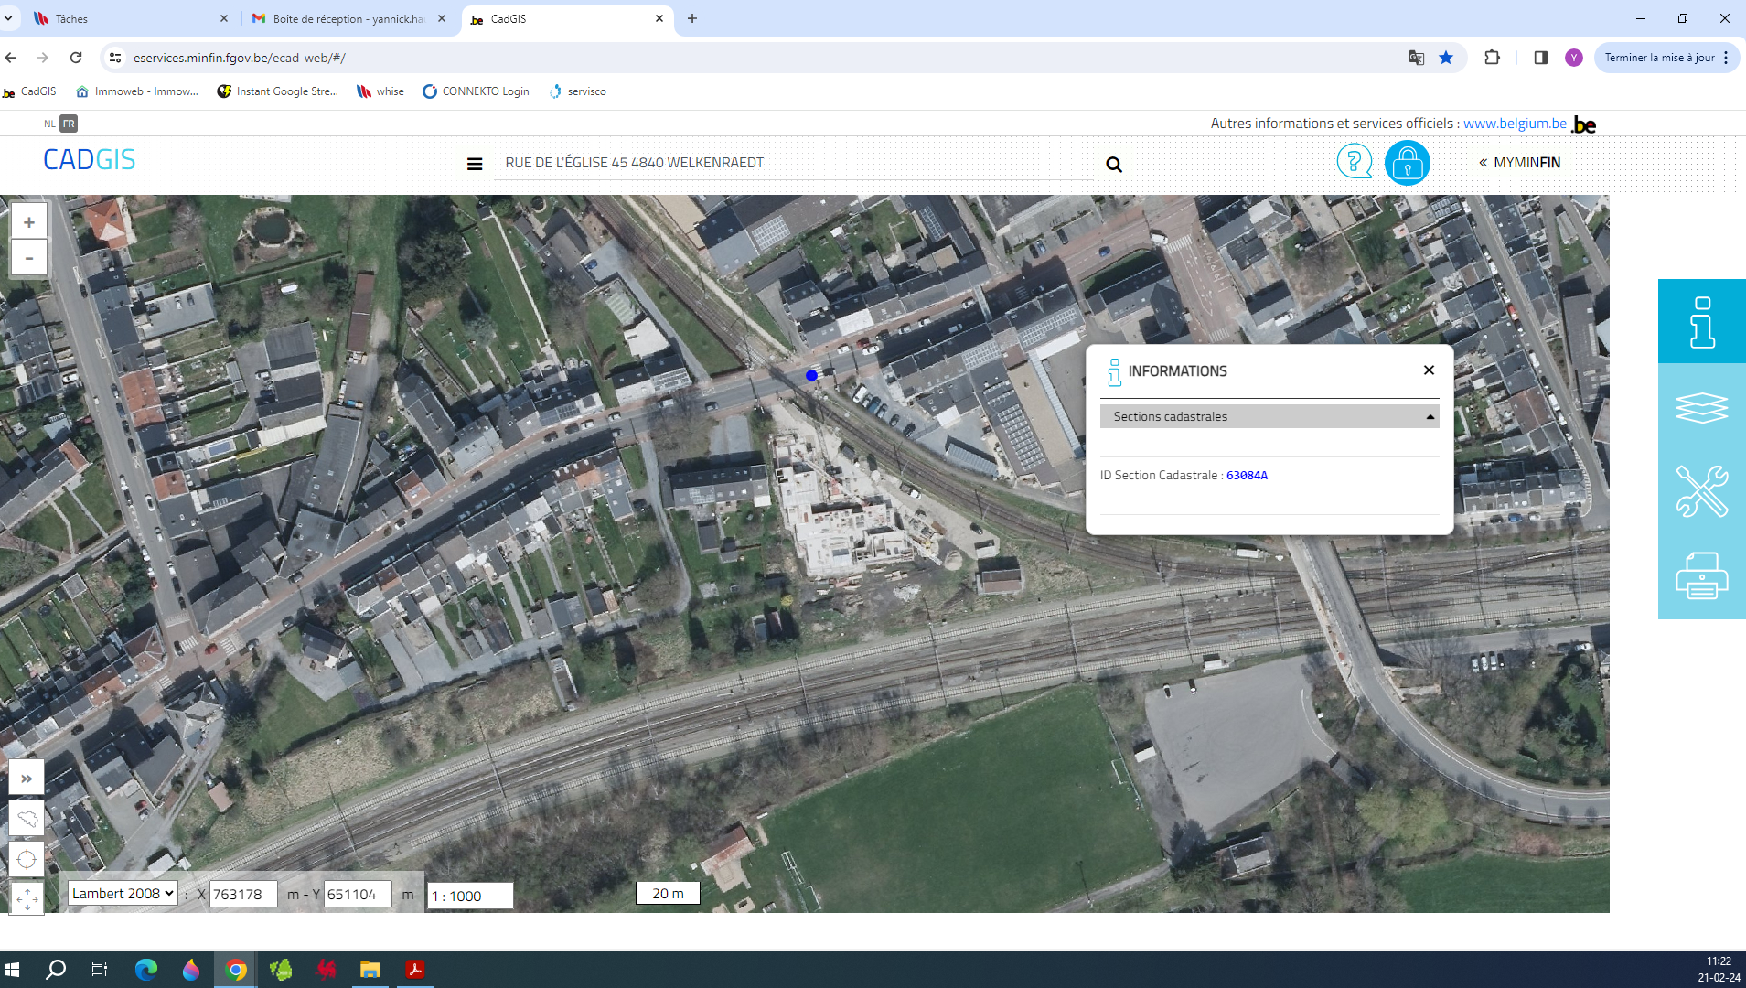The height and width of the screenshot is (988, 1746).
Task: Open the information panel in sidebar
Action: [x=1701, y=322]
